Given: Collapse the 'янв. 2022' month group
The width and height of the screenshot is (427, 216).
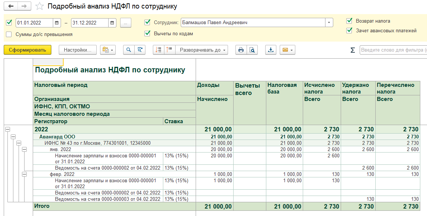Looking at the screenshot, I should 25,149.
